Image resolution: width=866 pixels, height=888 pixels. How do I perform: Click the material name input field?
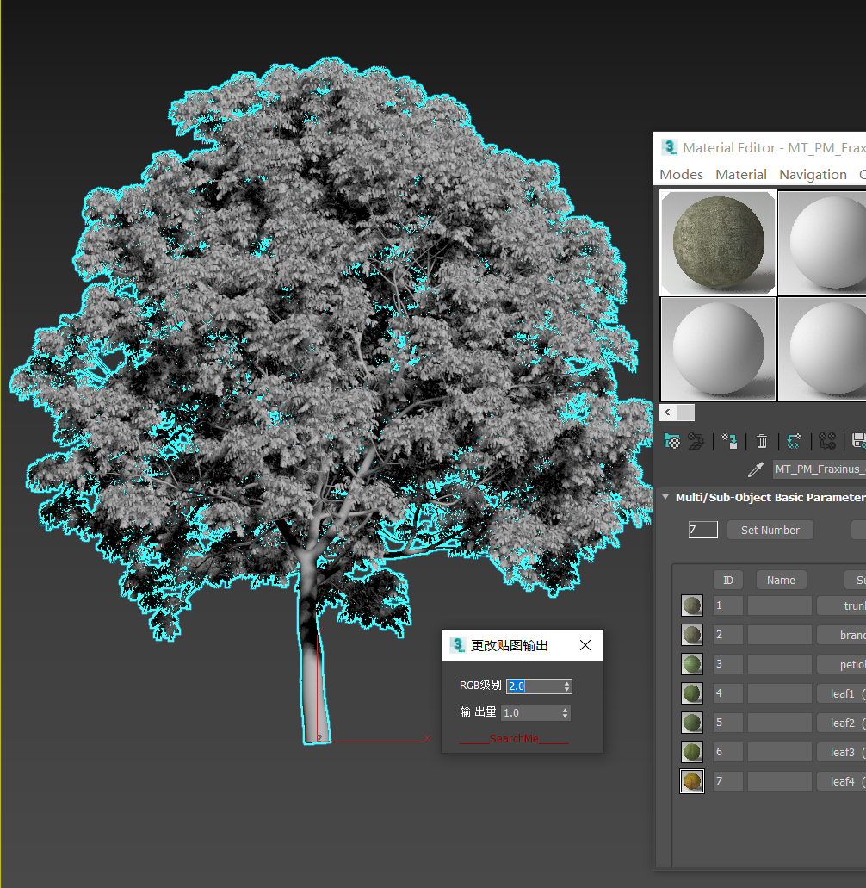point(819,469)
